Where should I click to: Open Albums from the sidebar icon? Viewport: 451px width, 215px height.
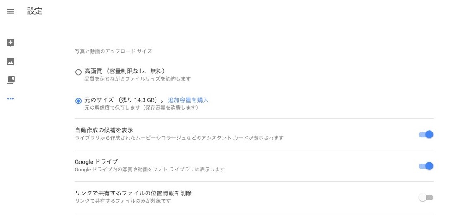[x=11, y=80]
